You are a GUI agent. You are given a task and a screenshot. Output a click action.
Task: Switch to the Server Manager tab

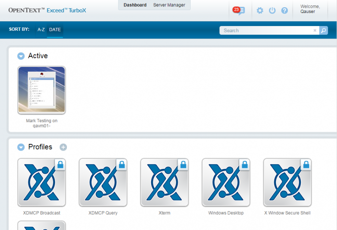pyautogui.click(x=169, y=5)
